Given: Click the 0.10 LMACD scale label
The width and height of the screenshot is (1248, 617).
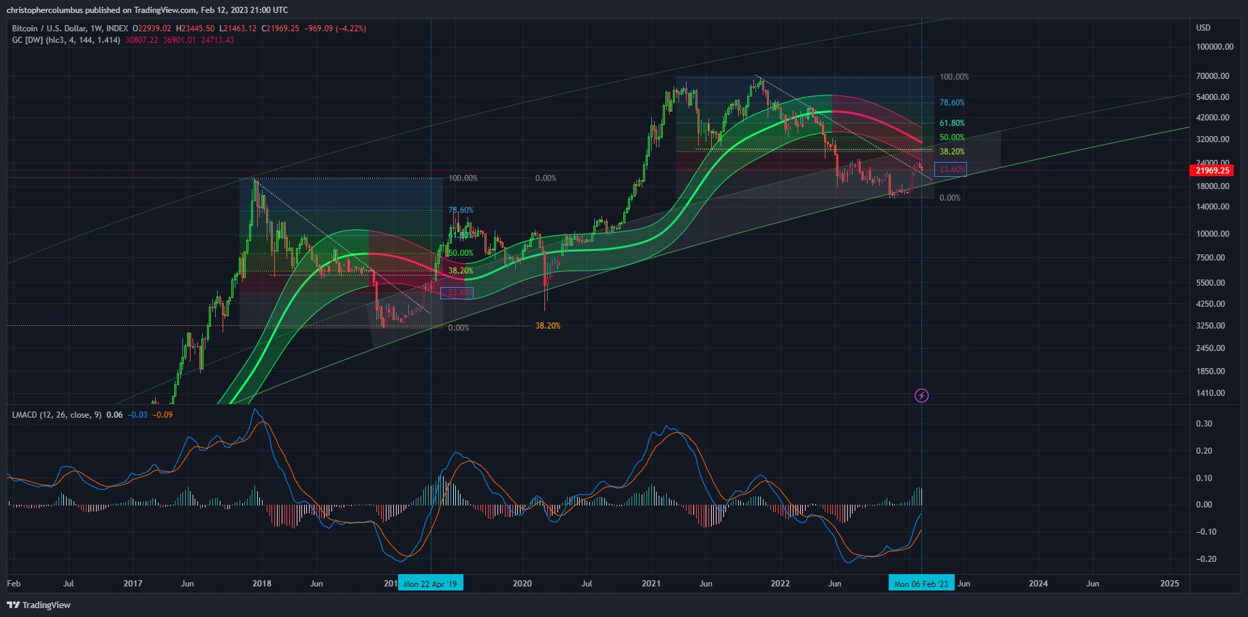Looking at the screenshot, I should (x=1204, y=478).
